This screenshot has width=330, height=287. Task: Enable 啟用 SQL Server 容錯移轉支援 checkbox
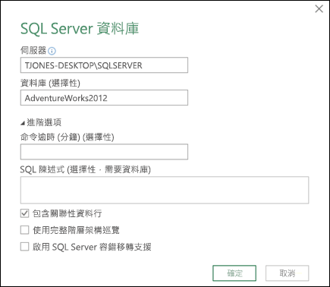[24, 247]
